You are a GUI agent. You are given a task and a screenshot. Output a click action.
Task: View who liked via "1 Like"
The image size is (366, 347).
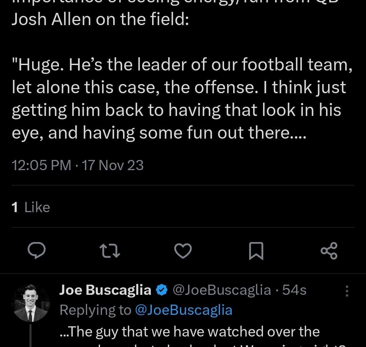(x=31, y=207)
